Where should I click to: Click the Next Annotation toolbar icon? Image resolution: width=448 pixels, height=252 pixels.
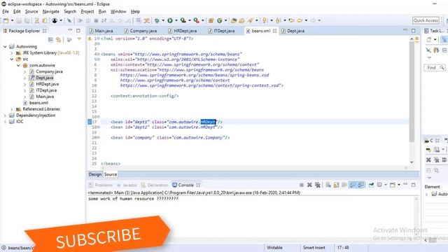[265, 20]
